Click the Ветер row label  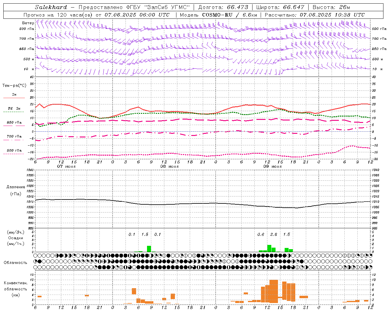(28, 23)
